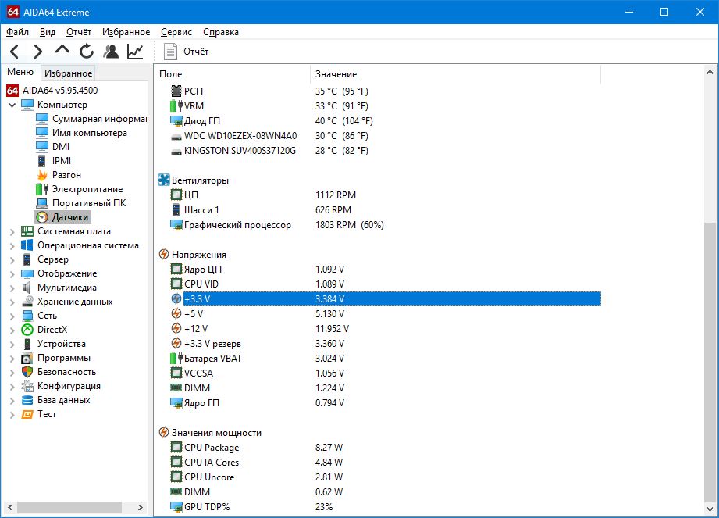Click the sidebar horizontal scrollbar right arrow
The image size is (719, 518).
pyautogui.click(x=141, y=507)
